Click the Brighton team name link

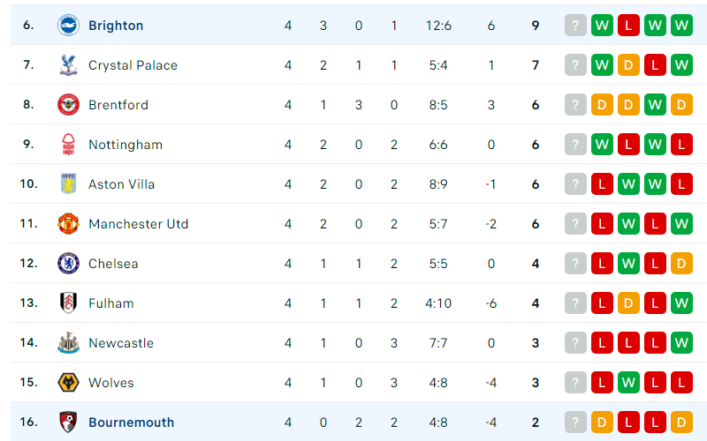click(x=116, y=26)
